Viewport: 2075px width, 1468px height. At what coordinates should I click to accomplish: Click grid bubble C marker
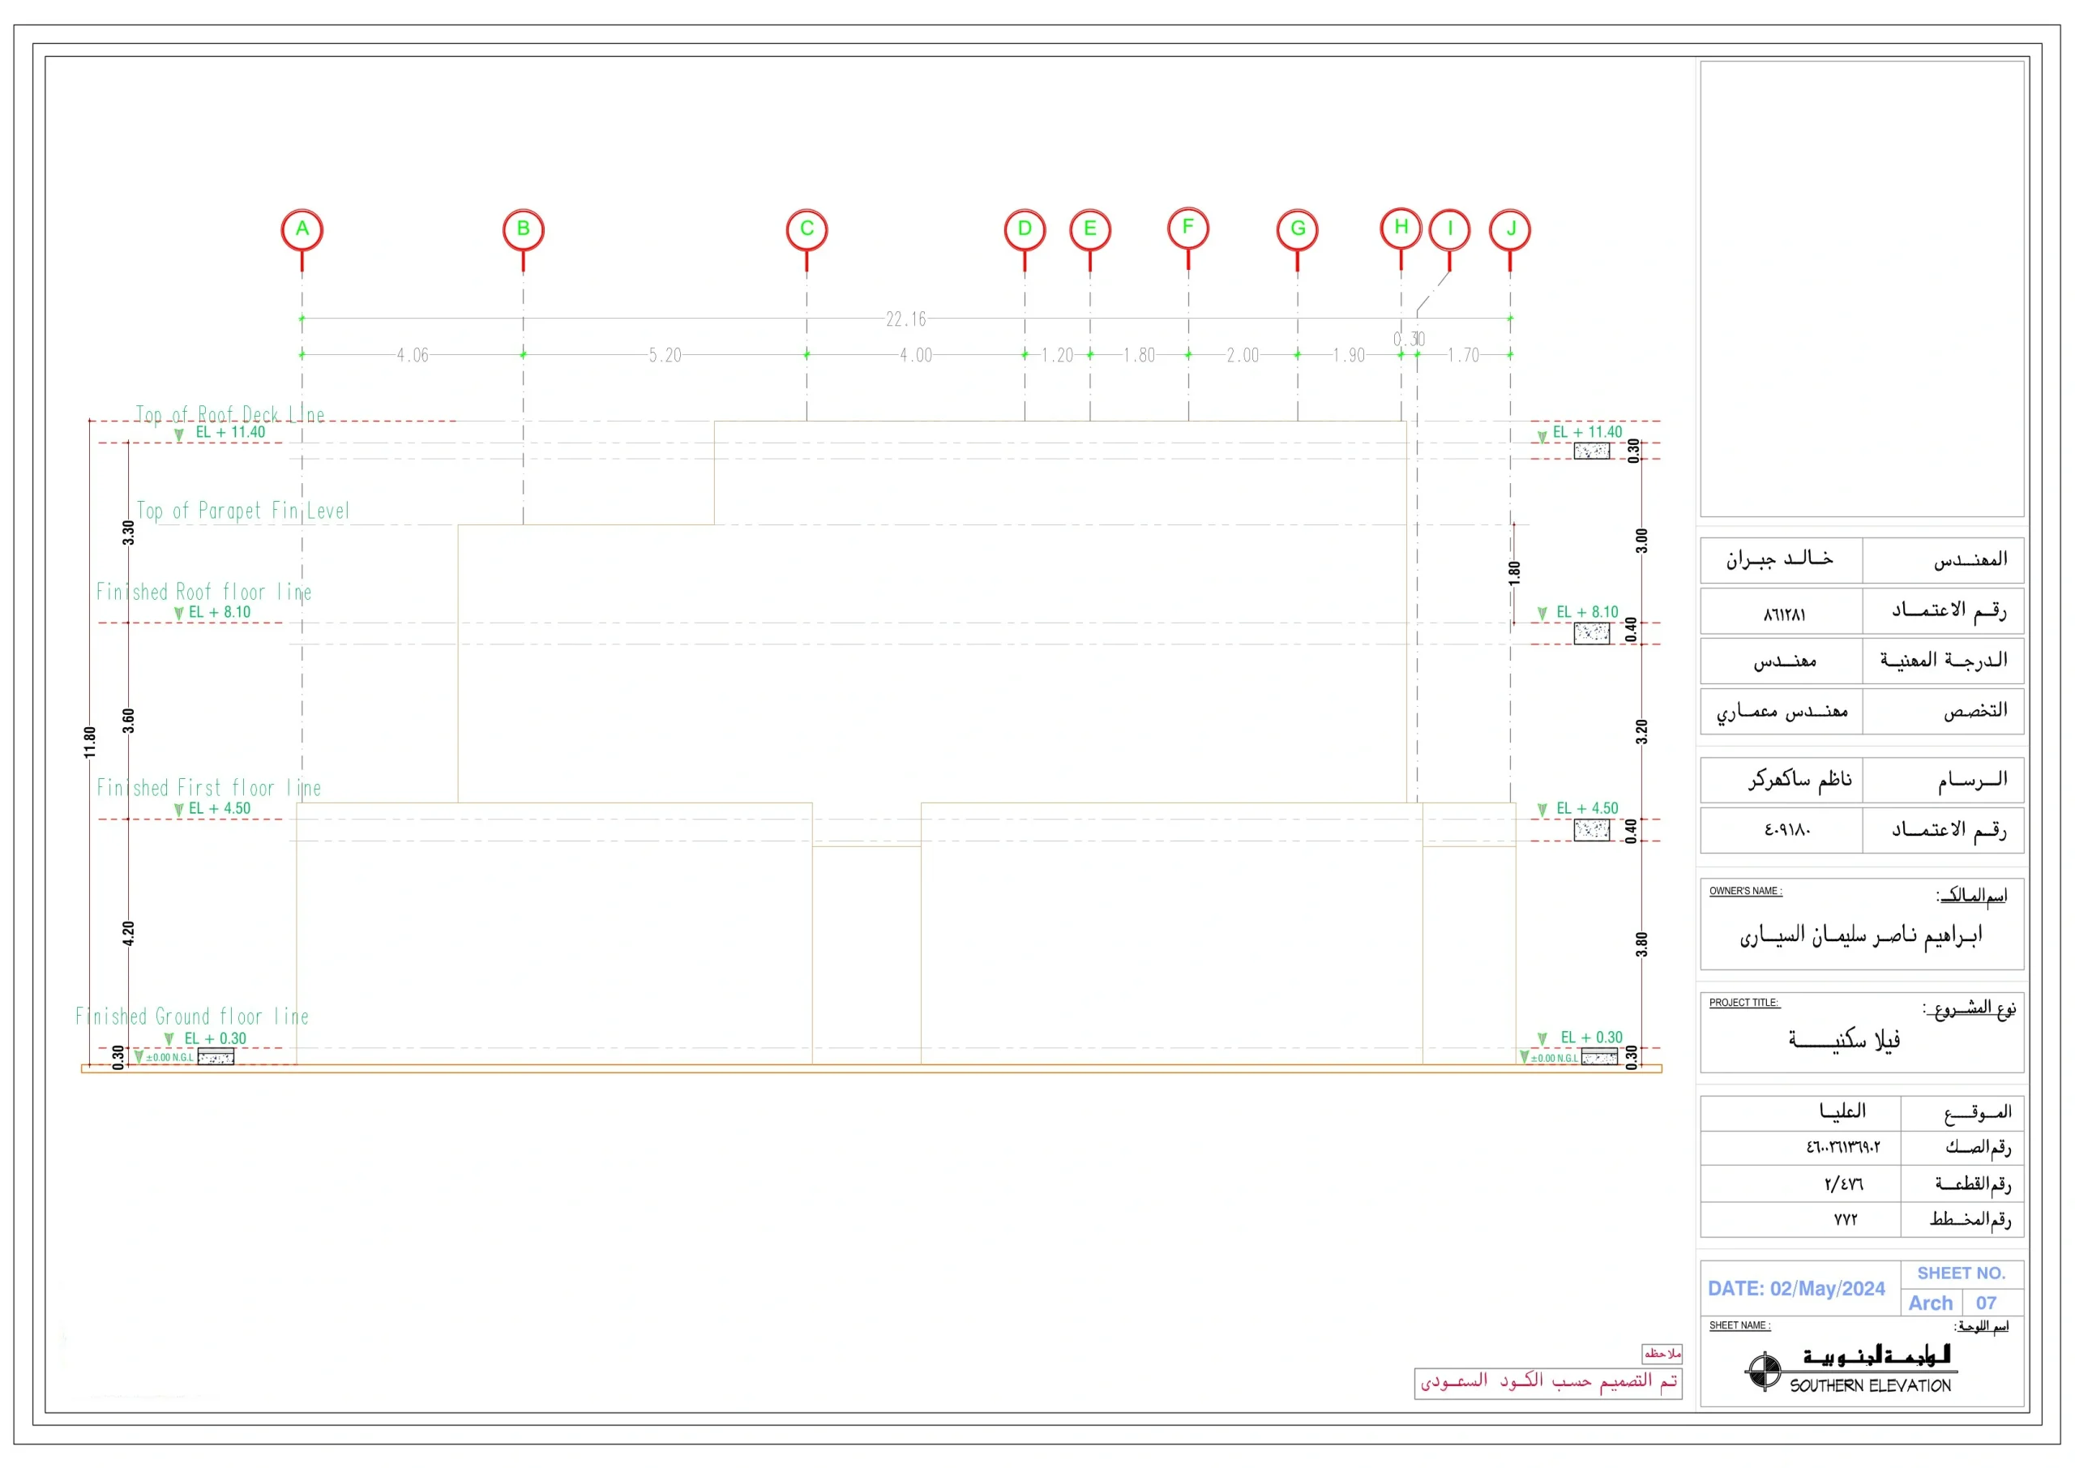(806, 229)
